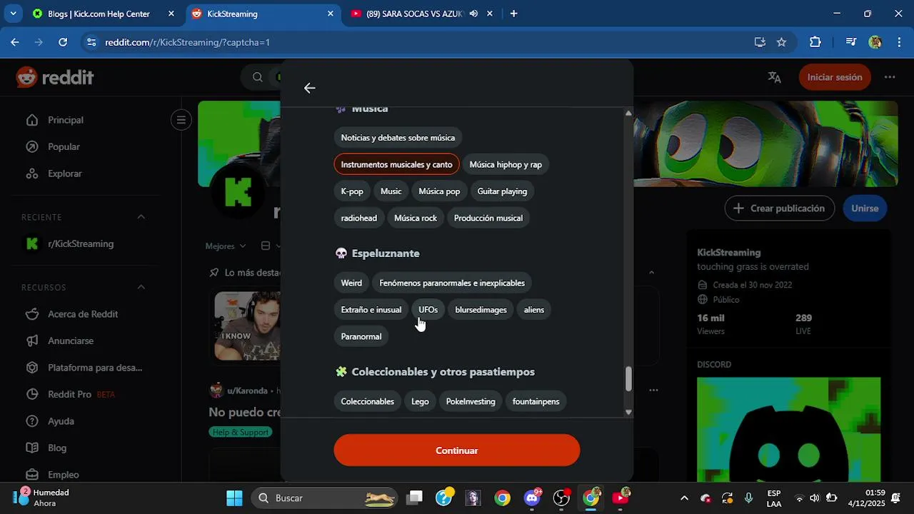This screenshot has height=514, width=914.
Task: Collapse the RECIENTE section
Action: click(141, 217)
